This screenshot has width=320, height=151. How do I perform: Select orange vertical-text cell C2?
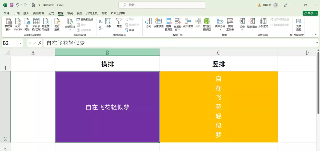tap(219, 107)
